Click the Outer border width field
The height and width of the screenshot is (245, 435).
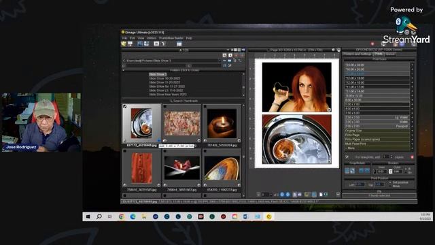pyautogui.click(x=398, y=171)
